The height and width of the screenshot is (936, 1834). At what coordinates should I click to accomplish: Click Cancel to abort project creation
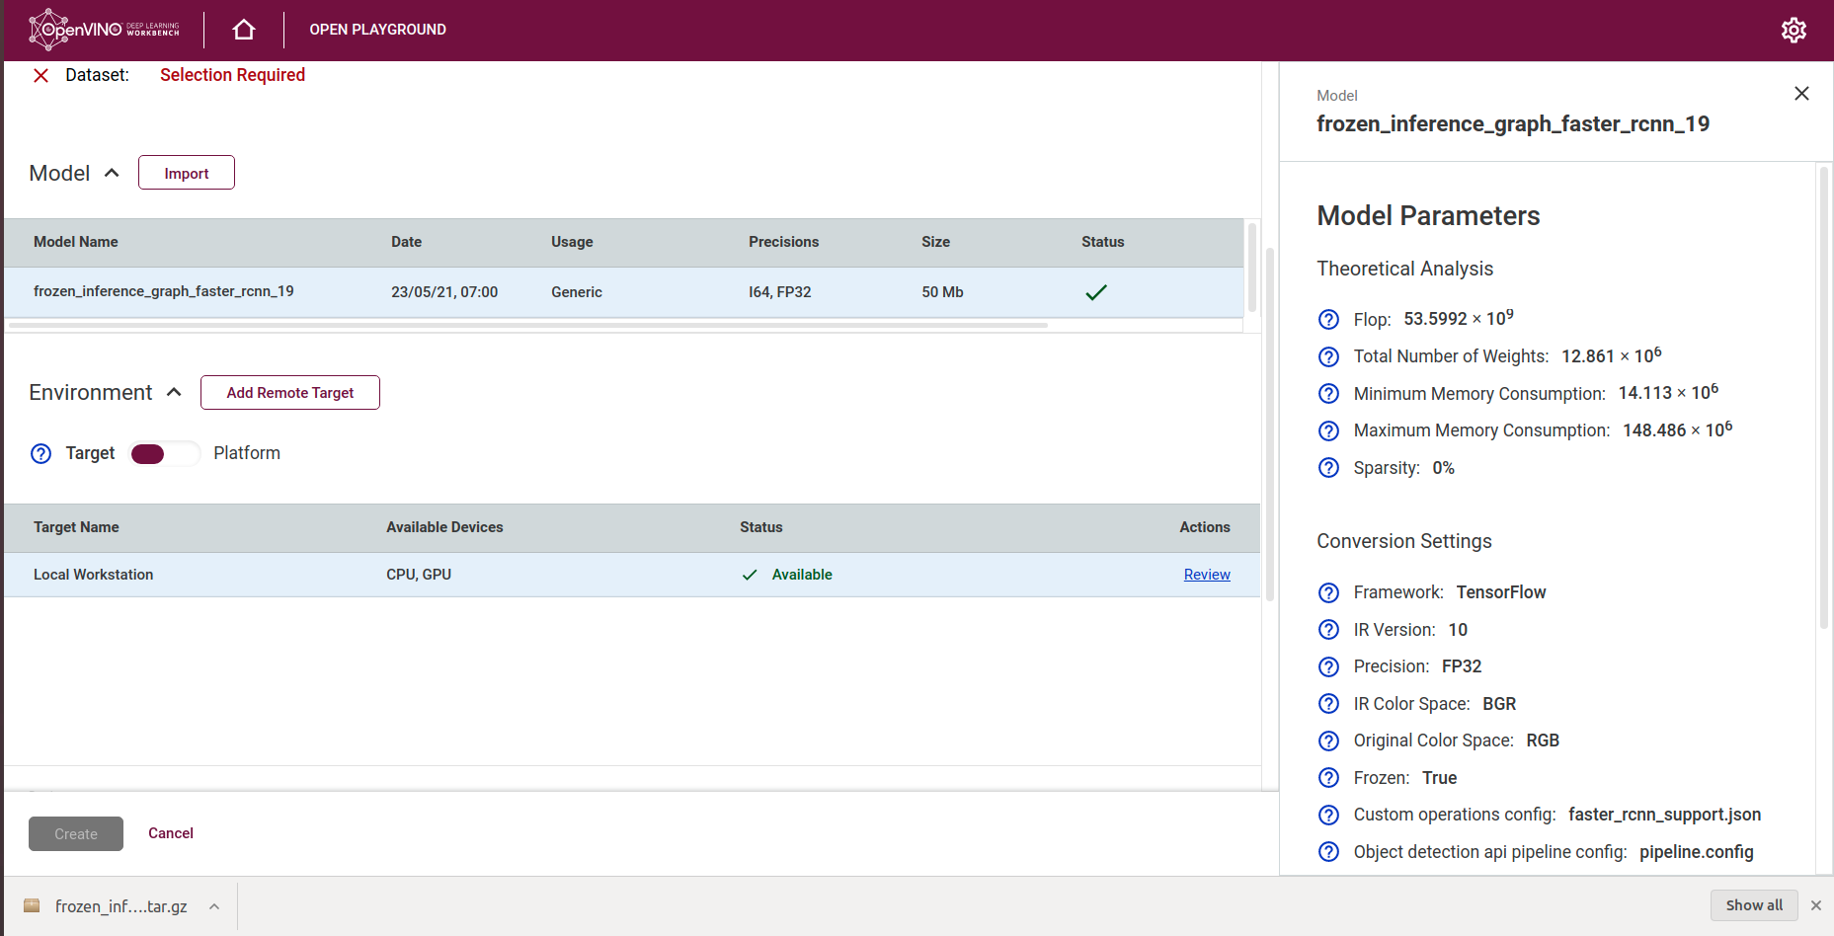171,833
